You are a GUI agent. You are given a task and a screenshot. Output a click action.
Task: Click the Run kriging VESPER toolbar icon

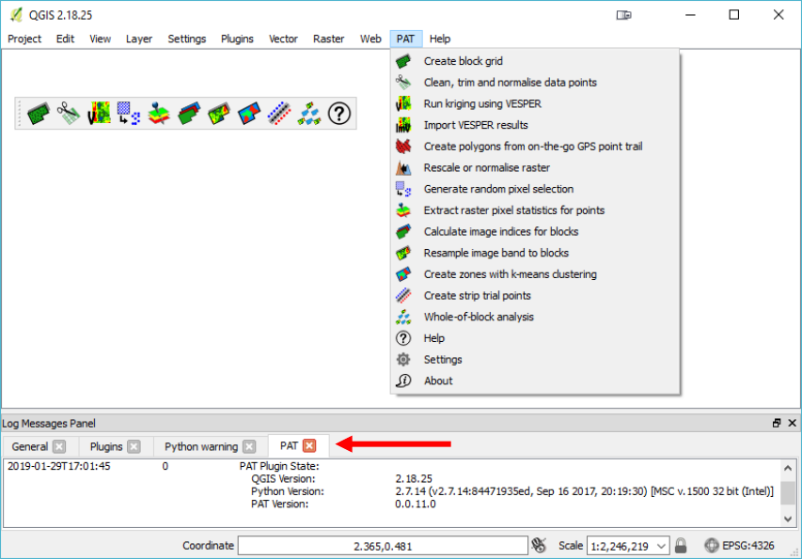(x=99, y=114)
